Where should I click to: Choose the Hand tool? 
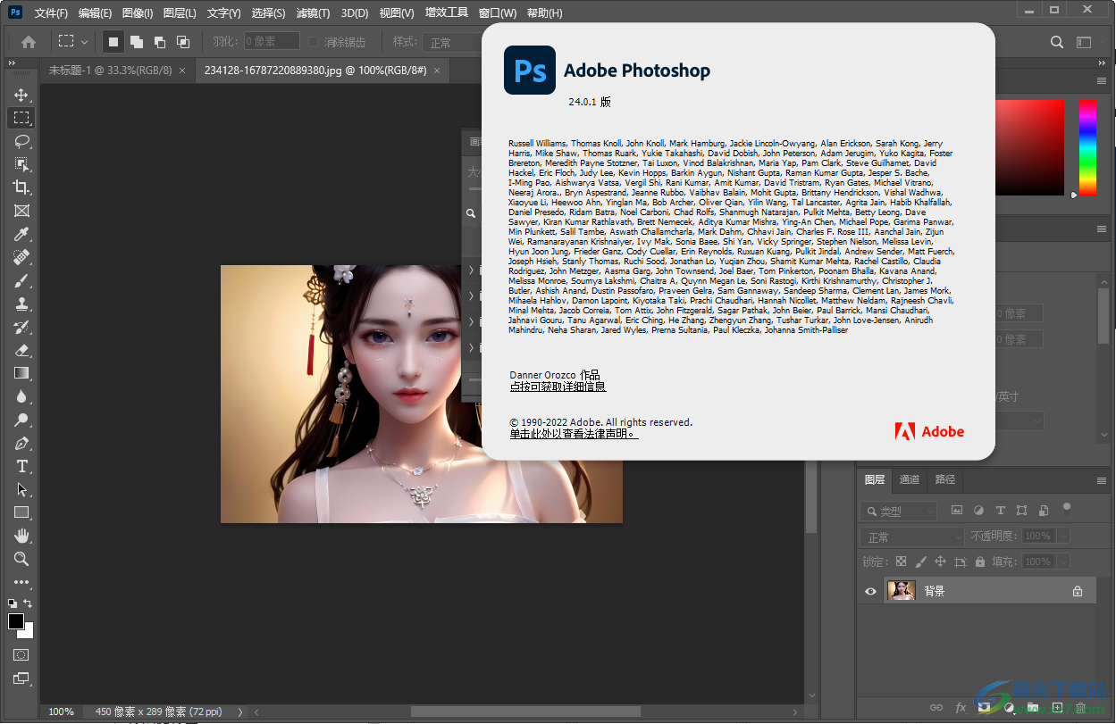coord(21,536)
